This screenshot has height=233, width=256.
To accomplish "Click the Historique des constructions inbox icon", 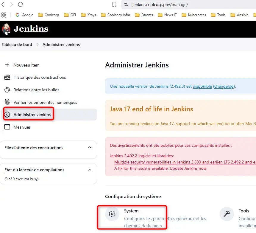I will (7, 77).
